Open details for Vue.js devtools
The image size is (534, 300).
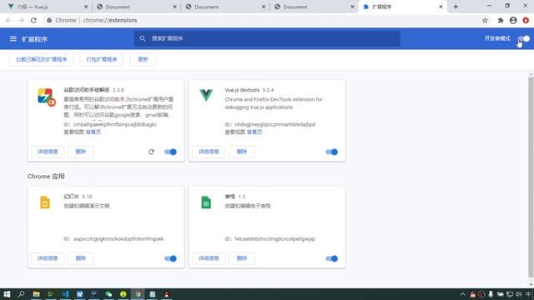pos(209,152)
